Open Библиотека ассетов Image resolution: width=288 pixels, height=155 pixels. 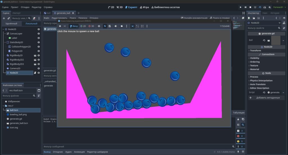165,7
